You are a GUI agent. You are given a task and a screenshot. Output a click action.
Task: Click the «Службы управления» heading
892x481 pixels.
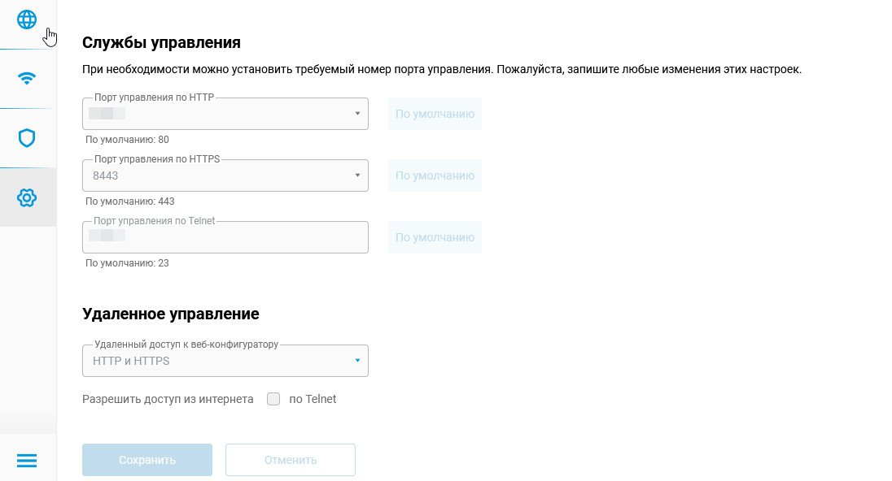pos(161,42)
